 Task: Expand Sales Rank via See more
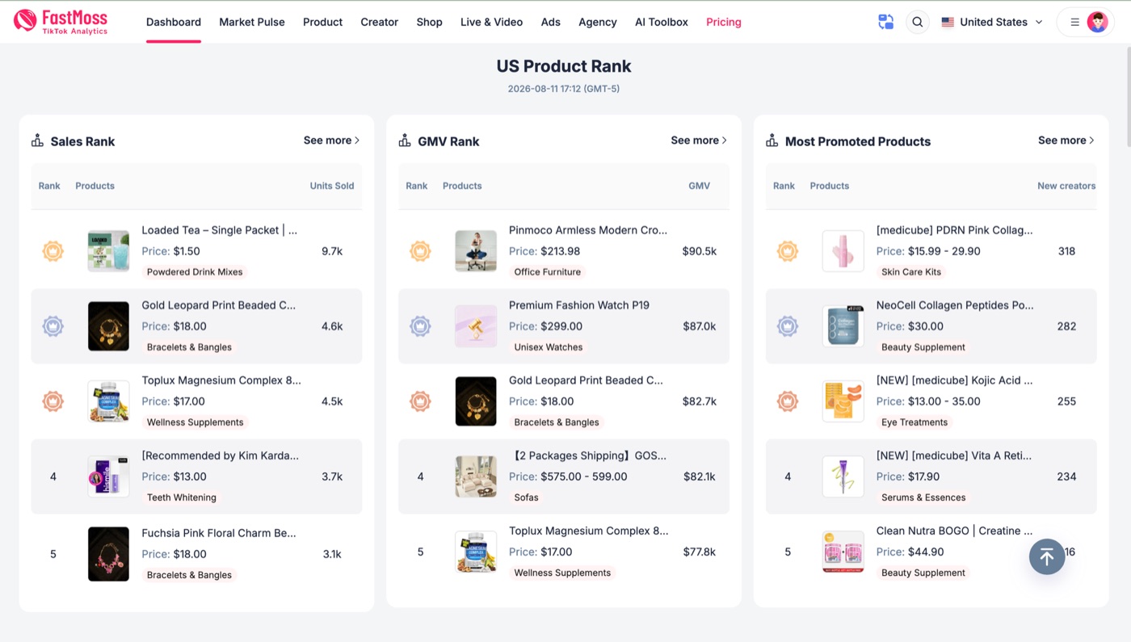pos(331,141)
